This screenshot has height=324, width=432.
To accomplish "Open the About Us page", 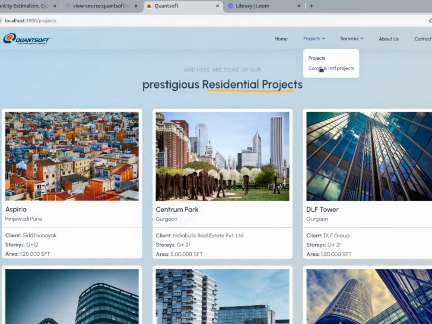I will (x=388, y=39).
